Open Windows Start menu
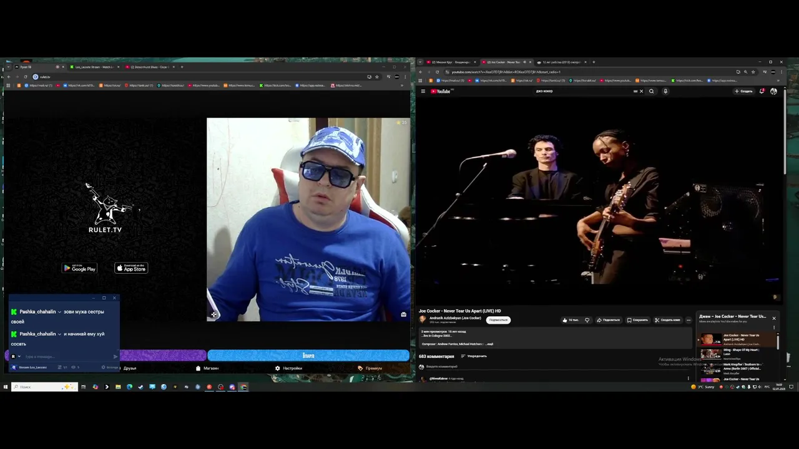This screenshot has width=799, height=449. point(5,387)
